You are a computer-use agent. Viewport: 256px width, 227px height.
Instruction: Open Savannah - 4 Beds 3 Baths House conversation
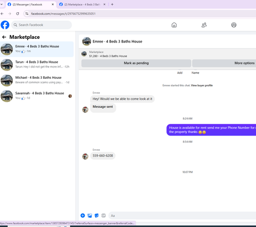pyautogui.click(x=37, y=96)
